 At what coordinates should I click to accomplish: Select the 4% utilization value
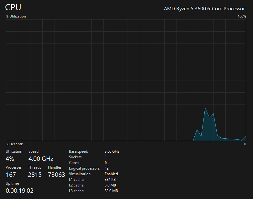tap(10, 159)
